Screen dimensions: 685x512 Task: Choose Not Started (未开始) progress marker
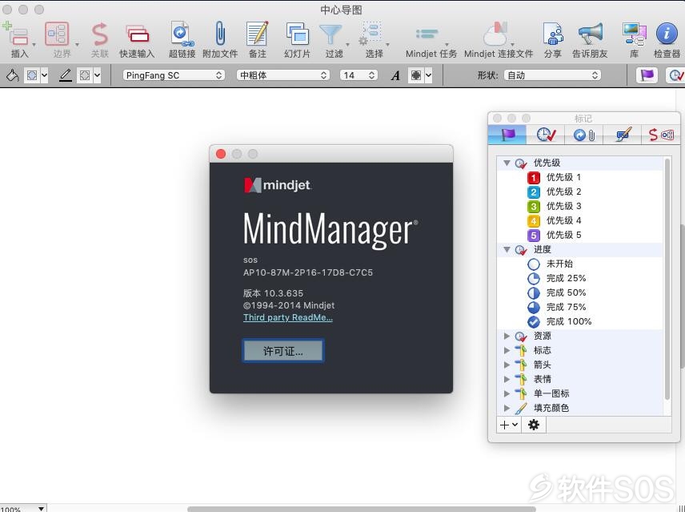coord(551,264)
